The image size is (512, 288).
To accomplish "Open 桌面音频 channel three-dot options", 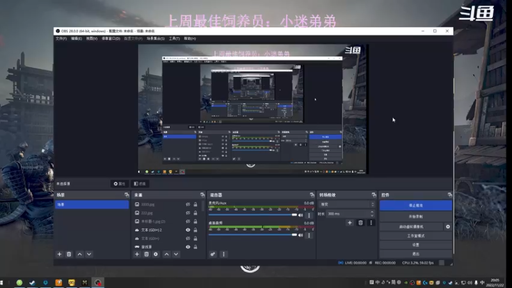I will (x=309, y=236).
